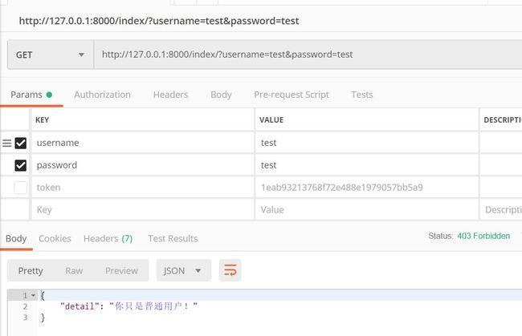This screenshot has width=522, height=336.
Task: Open the response Headers (7) tab
Action: pos(108,239)
